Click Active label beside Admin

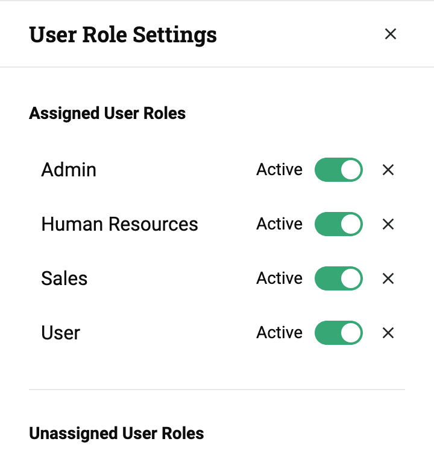[x=279, y=170]
